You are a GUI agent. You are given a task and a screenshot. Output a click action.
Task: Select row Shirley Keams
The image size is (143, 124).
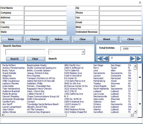[67, 78]
